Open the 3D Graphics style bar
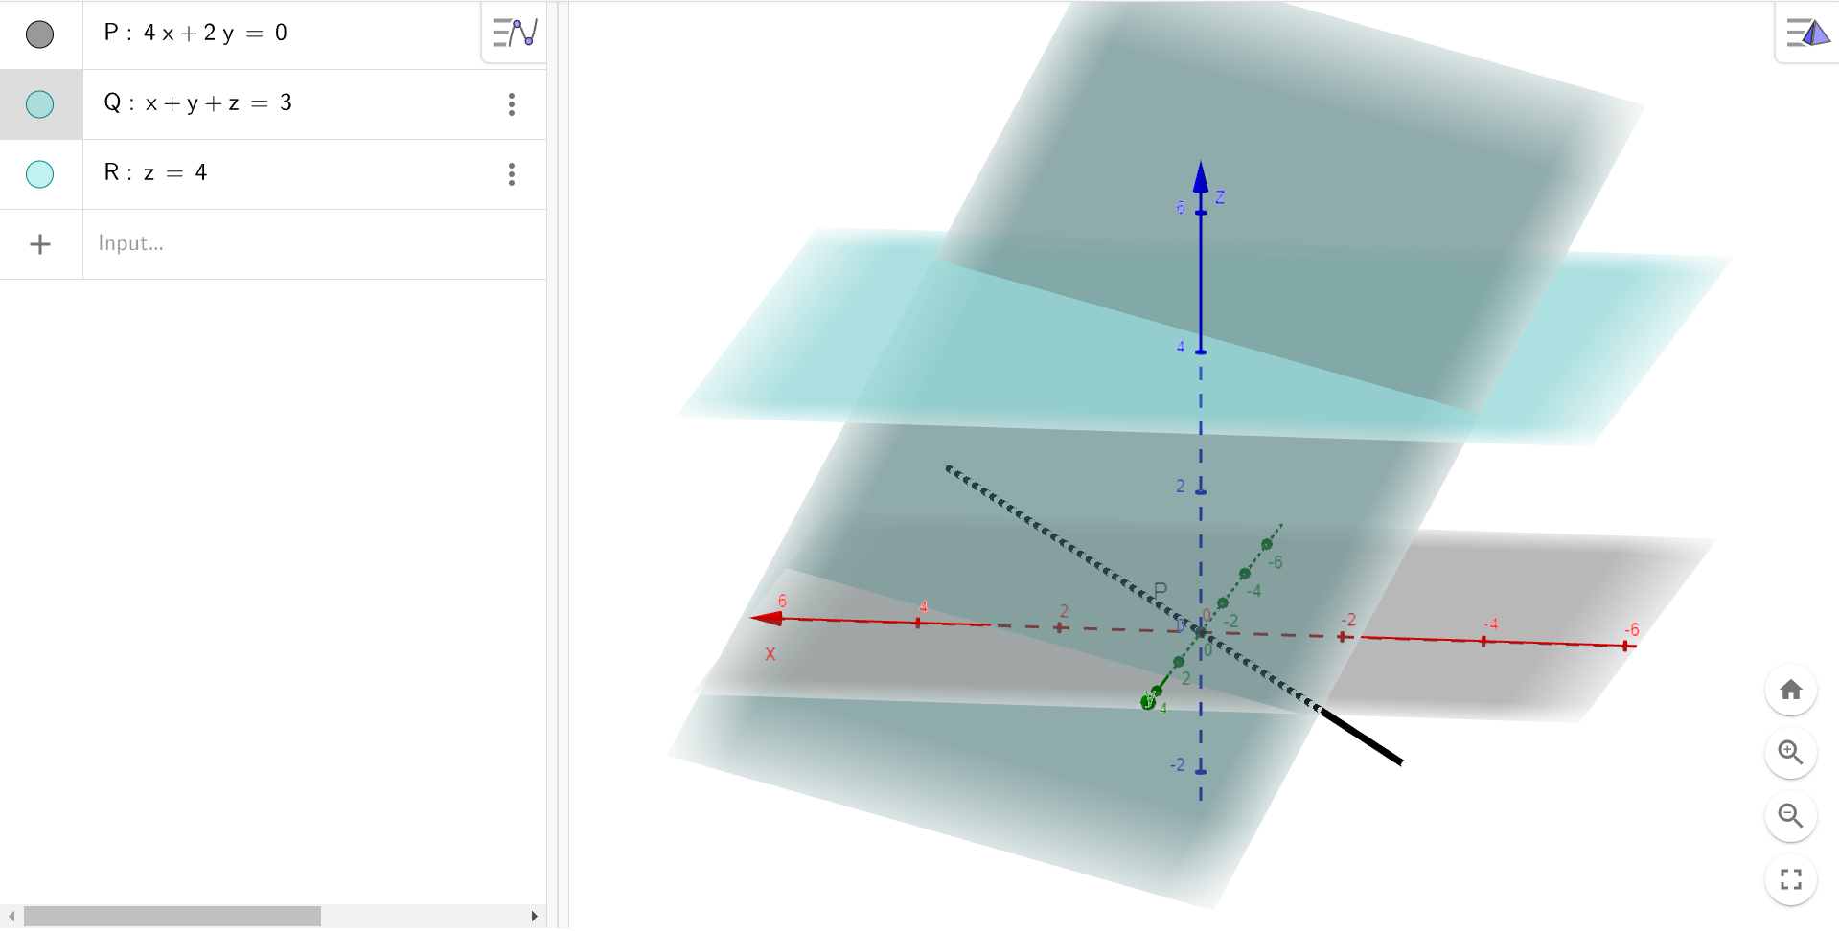Screen dimensions: 1839x931 1807,34
